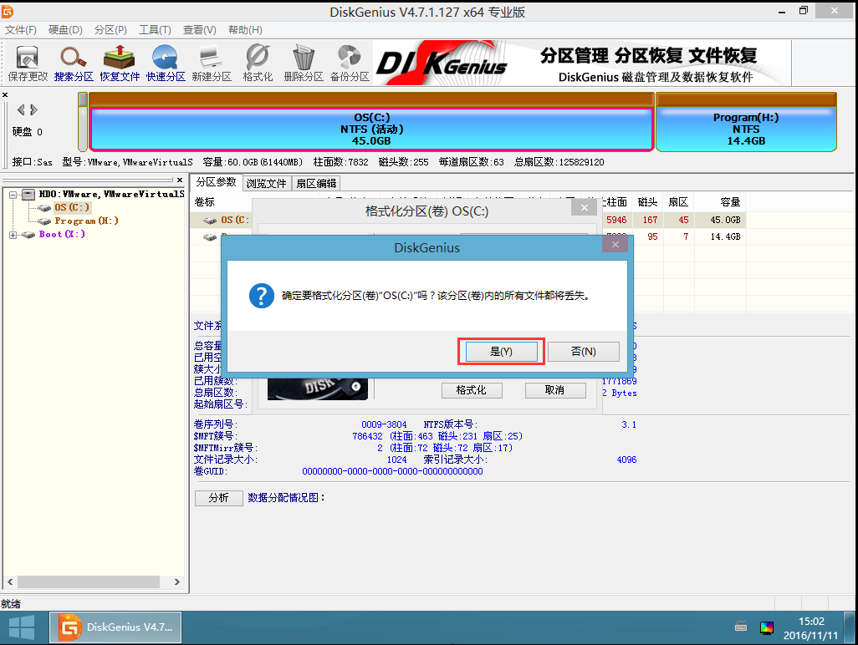
Task: Click the Boot (X:) drive icon in tree
Action: (x=29, y=235)
